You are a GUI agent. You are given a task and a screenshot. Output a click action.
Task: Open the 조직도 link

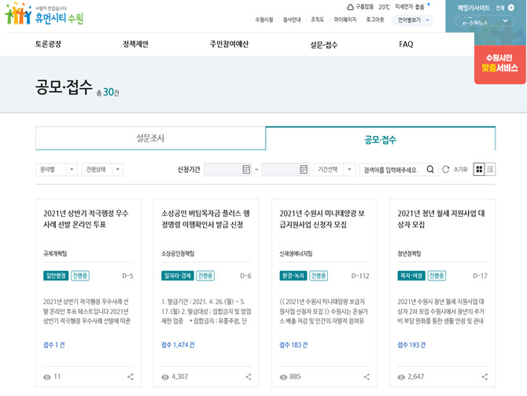317,20
